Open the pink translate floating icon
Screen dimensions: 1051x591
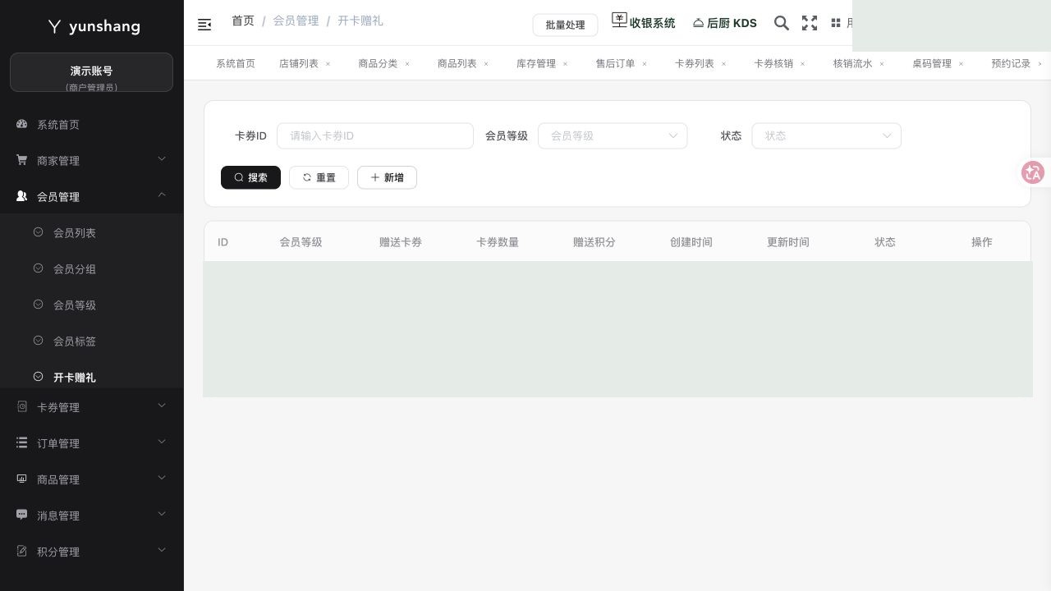point(1033,172)
